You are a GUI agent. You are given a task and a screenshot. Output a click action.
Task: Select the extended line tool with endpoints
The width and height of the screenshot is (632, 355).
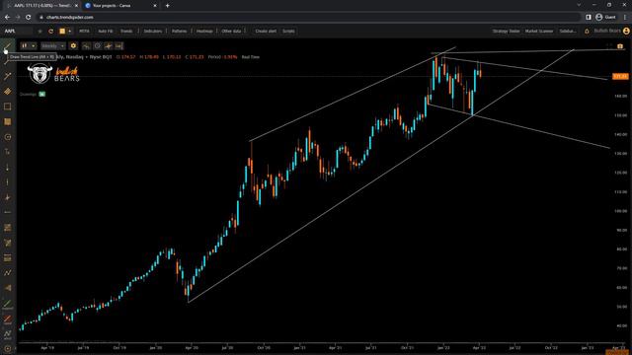7,76
